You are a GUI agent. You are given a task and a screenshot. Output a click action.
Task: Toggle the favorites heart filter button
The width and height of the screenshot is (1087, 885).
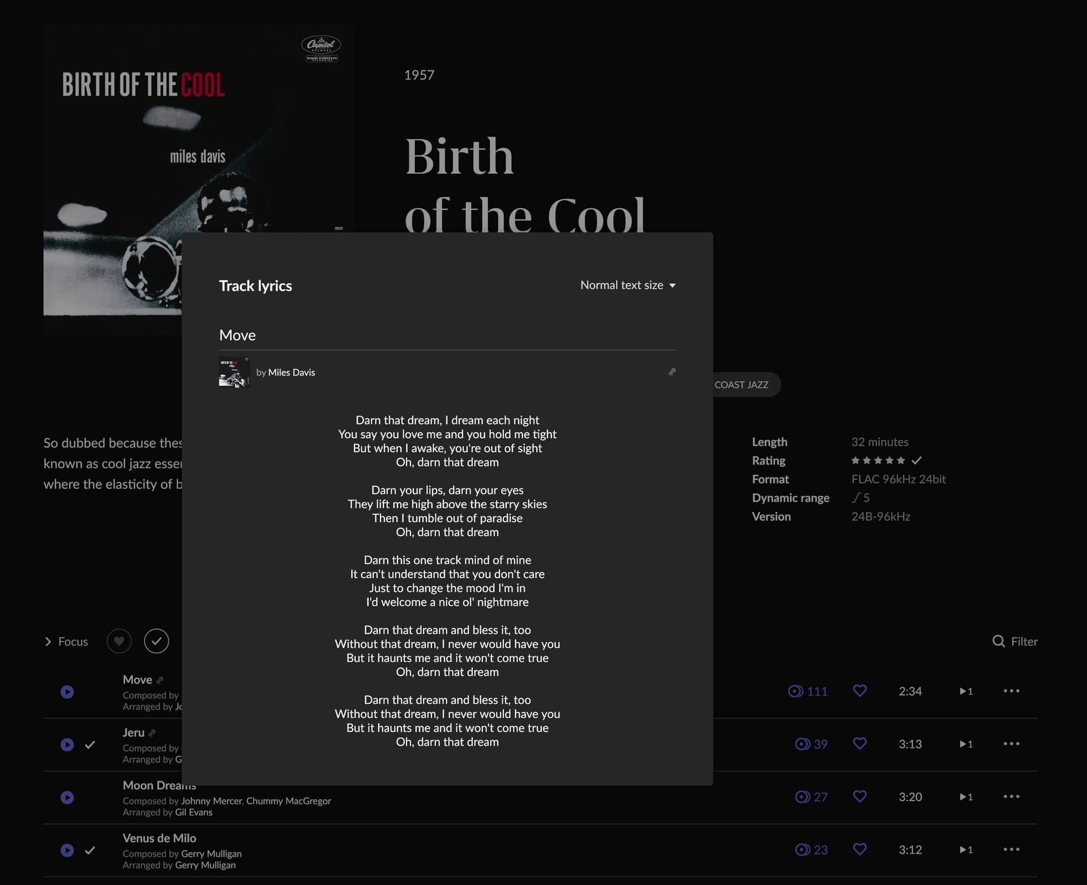[x=119, y=641]
